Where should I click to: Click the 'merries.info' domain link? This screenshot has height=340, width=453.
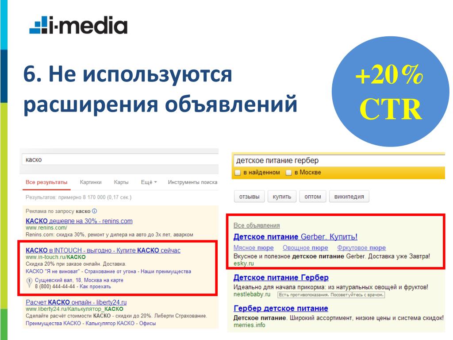click(x=249, y=325)
